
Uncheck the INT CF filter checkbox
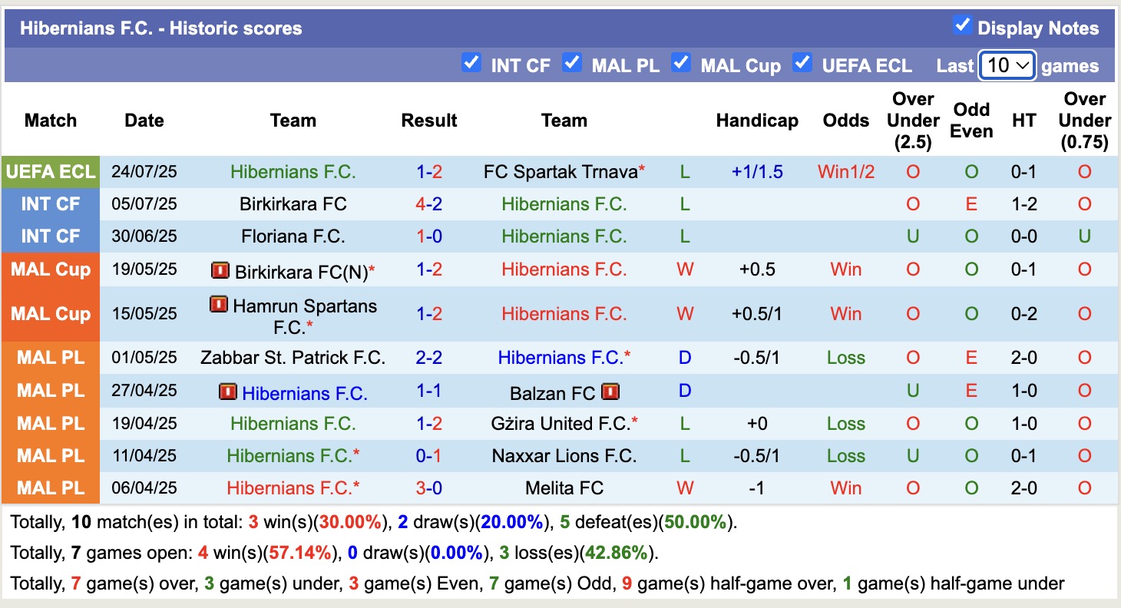(x=471, y=63)
